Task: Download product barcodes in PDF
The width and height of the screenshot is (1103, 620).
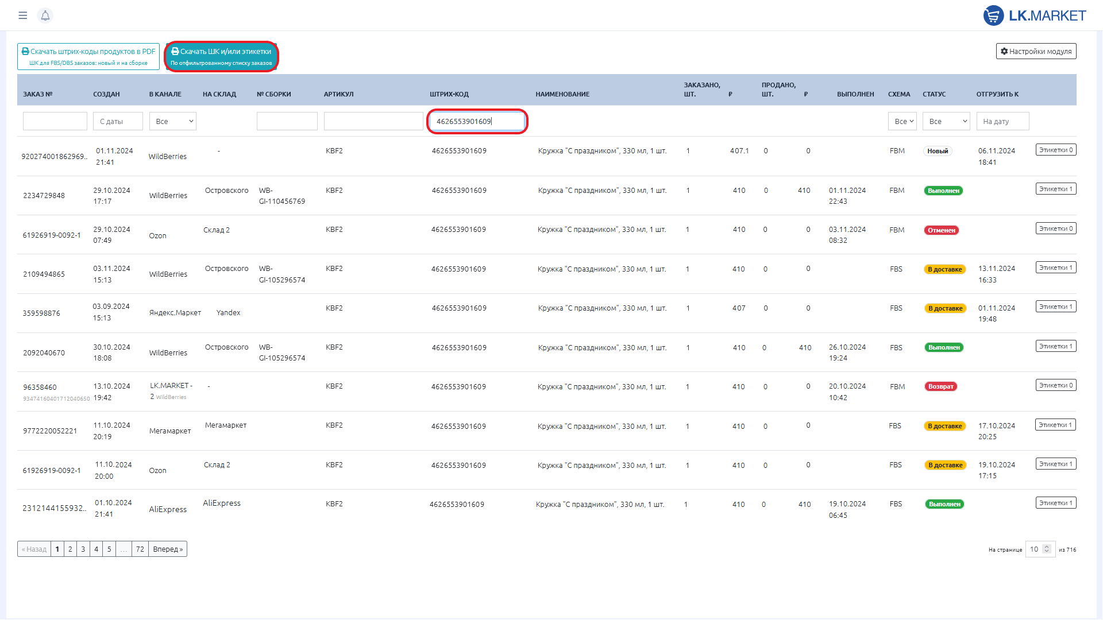Action: click(x=88, y=57)
